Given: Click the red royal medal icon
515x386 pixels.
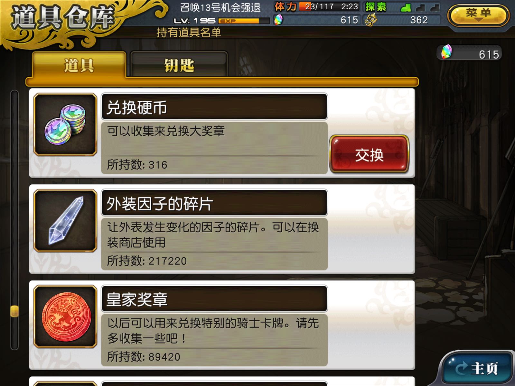Looking at the screenshot, I should [65, 317].
